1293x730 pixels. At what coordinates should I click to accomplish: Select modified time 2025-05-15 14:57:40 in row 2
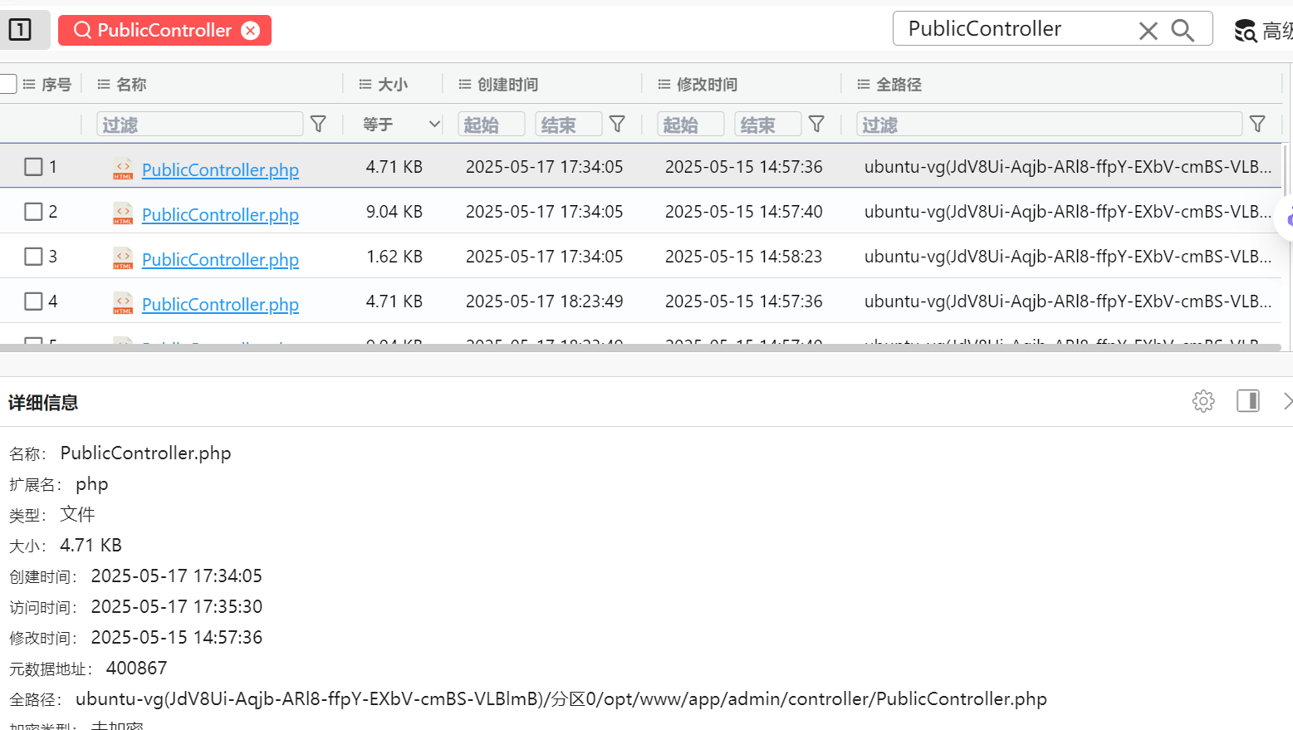[744, 212]
